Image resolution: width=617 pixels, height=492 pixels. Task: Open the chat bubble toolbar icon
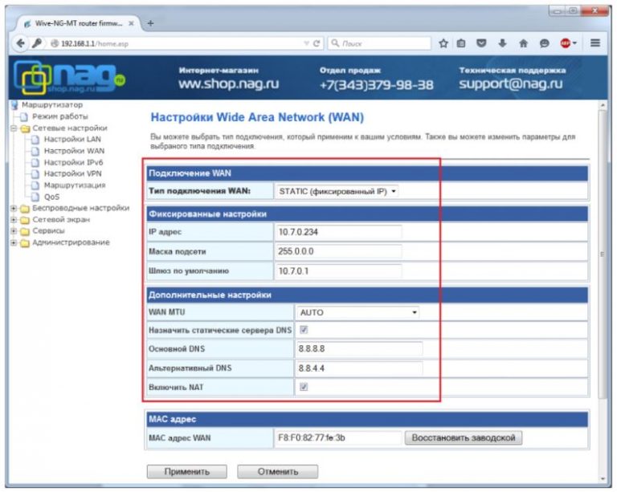(x=544, y=43)
